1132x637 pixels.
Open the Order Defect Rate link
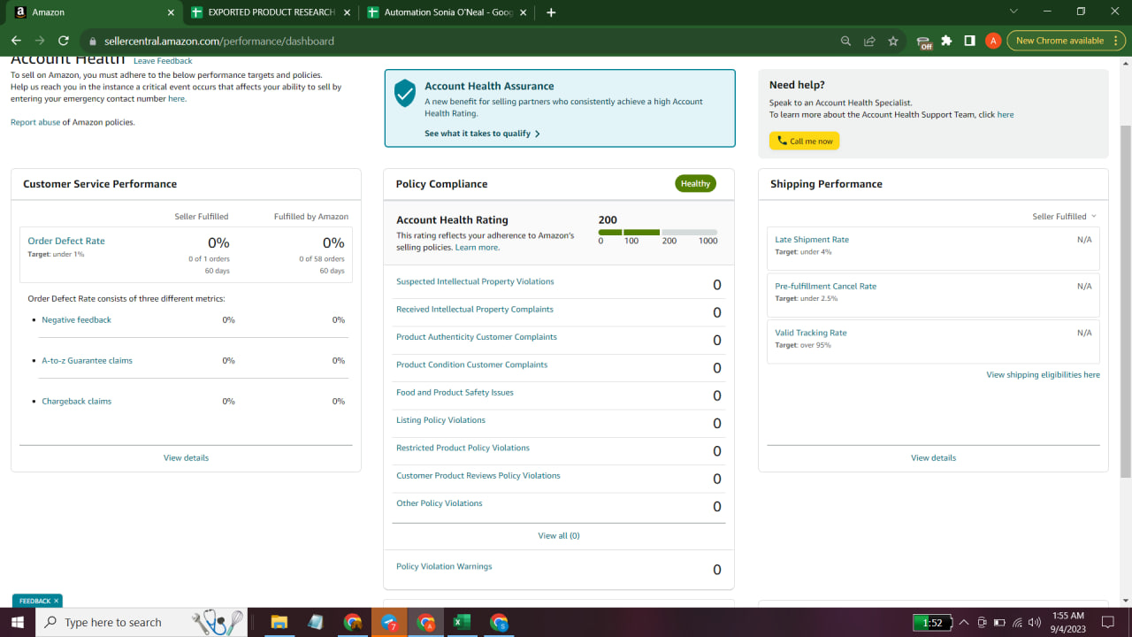pos(66,241)
